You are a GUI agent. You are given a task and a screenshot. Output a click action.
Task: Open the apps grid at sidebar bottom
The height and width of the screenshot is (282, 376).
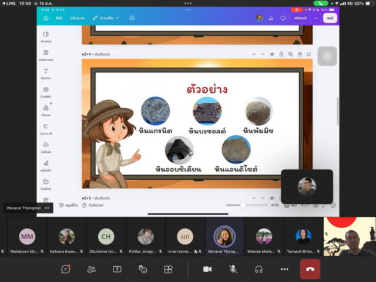(x=46, y=200)
